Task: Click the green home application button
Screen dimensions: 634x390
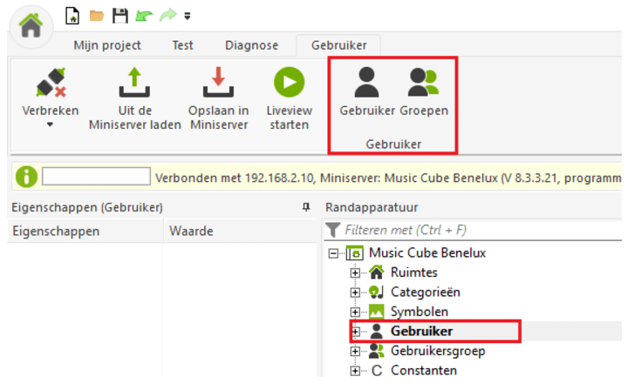Action: tap(31, 24)
